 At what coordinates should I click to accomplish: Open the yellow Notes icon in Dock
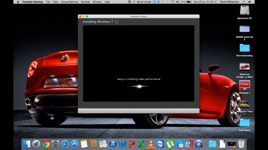point(84,144)
